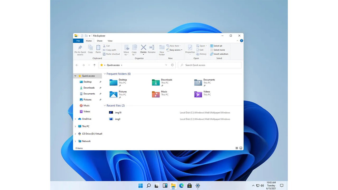Switch to large icons view in status bar
Screen dimensions: 338x190
[x=241, y=148]
